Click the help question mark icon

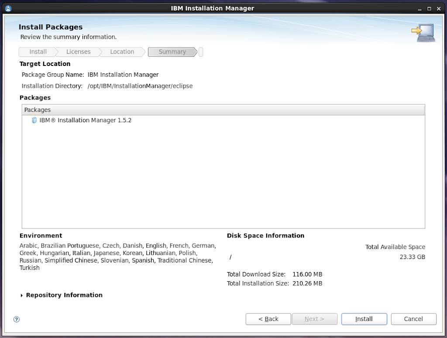pyautogui.click(x=17, y=319)
